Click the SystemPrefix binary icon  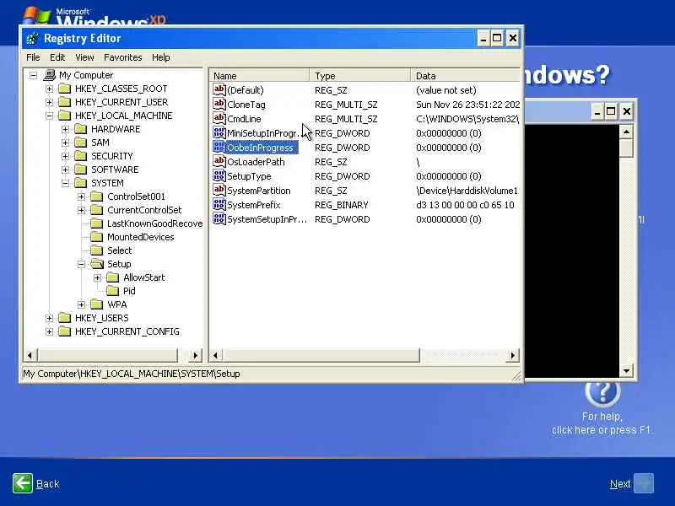(219, 204)
